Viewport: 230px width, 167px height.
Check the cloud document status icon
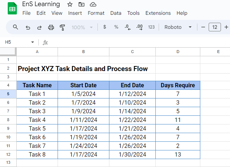(93, 4)
